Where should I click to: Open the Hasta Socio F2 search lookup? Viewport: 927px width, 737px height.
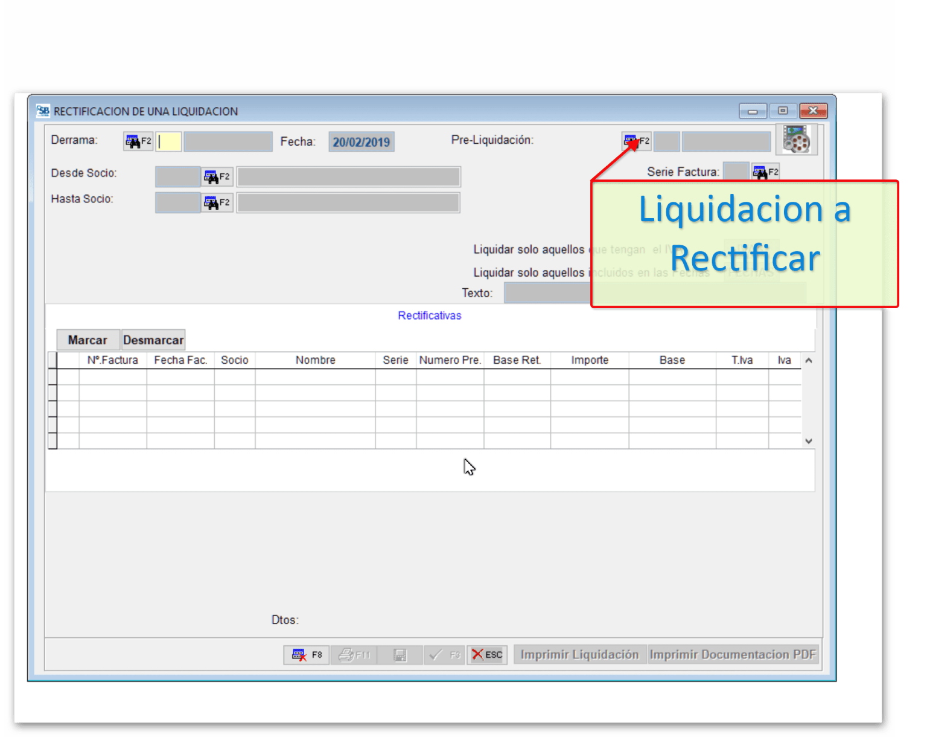click(x=216, y=202)
